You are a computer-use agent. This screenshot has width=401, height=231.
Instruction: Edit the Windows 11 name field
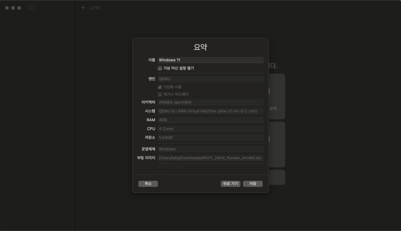point(211,60)
